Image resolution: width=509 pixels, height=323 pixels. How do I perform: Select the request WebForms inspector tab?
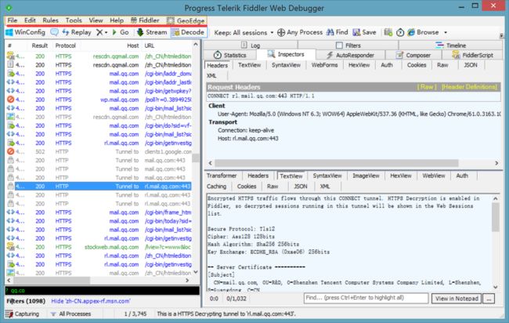325,65
